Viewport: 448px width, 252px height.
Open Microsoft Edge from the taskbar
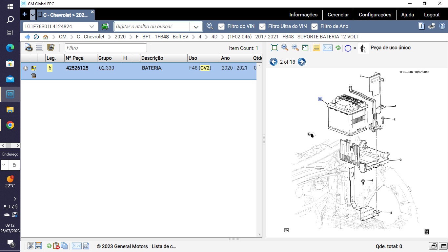pos(10,48)
